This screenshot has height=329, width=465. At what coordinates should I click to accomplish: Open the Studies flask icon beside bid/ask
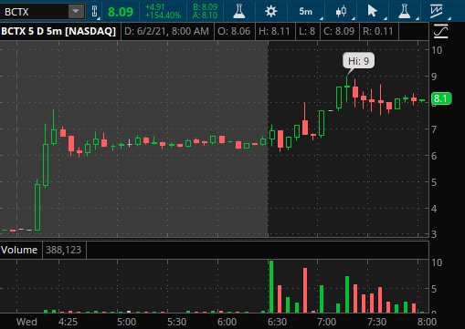pyautogui.click(x=239, y=12)
